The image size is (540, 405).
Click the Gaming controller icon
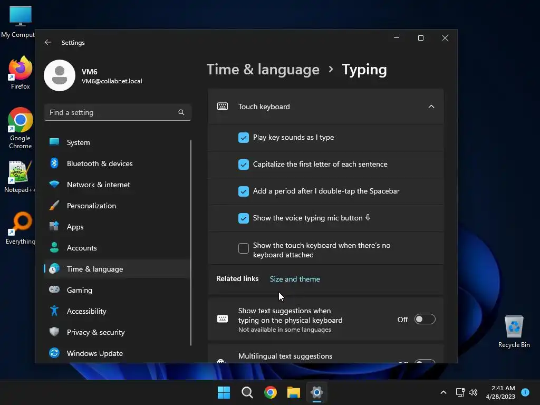54,290
